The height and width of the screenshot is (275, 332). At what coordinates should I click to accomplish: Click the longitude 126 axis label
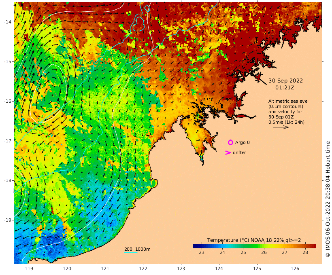pos(295,269)
